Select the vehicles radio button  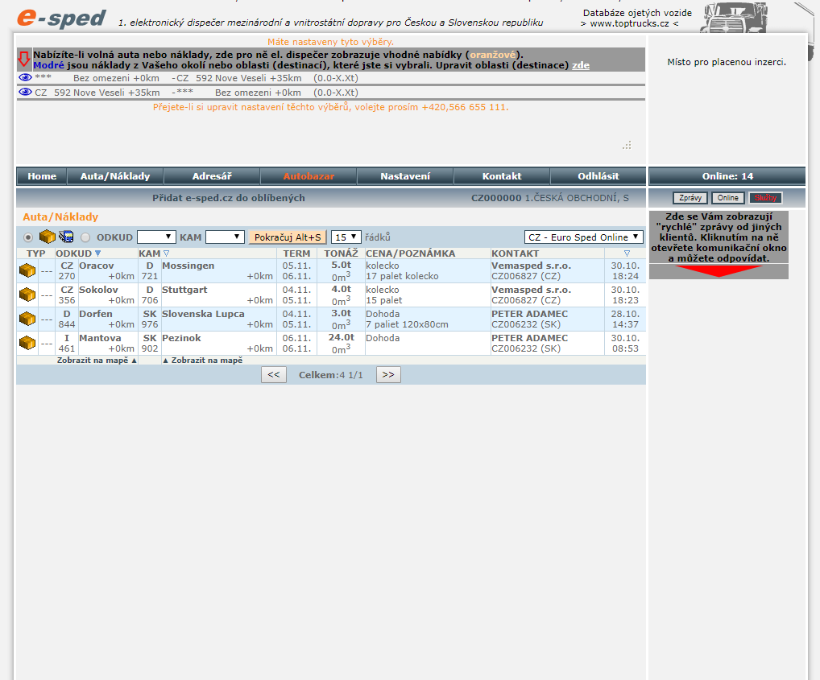point(85,237)
